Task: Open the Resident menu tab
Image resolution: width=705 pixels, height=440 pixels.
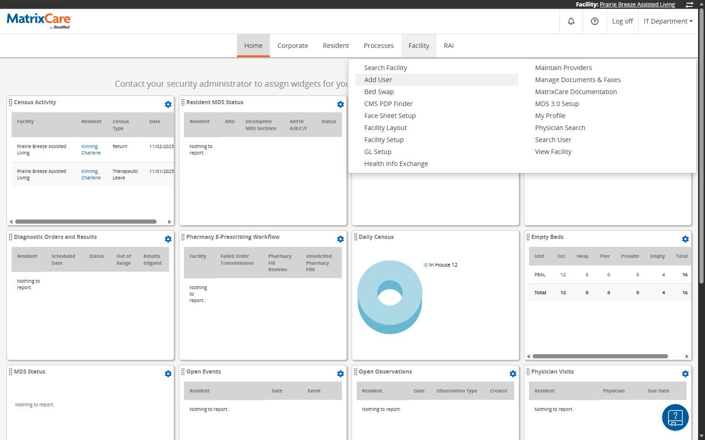Action: tap(336, 46)
